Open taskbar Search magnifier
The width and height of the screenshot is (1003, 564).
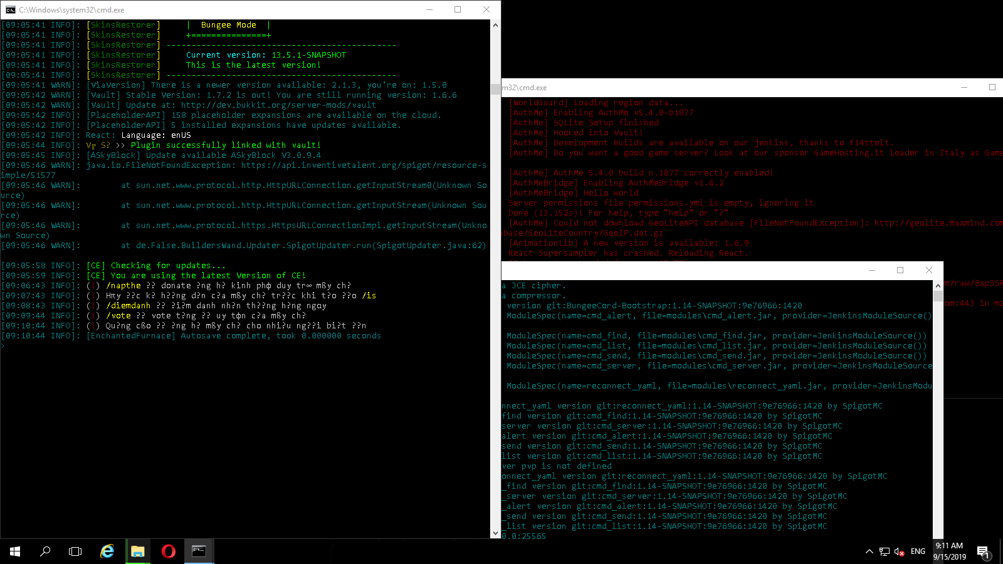45,551
